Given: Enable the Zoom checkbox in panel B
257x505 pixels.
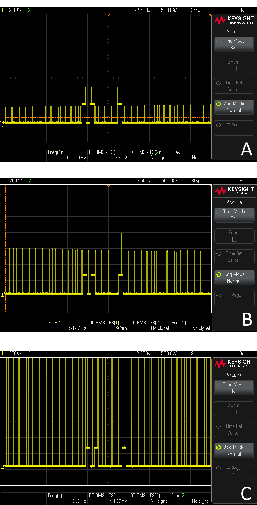Looking at the screenshot, I should pos(234,239).
